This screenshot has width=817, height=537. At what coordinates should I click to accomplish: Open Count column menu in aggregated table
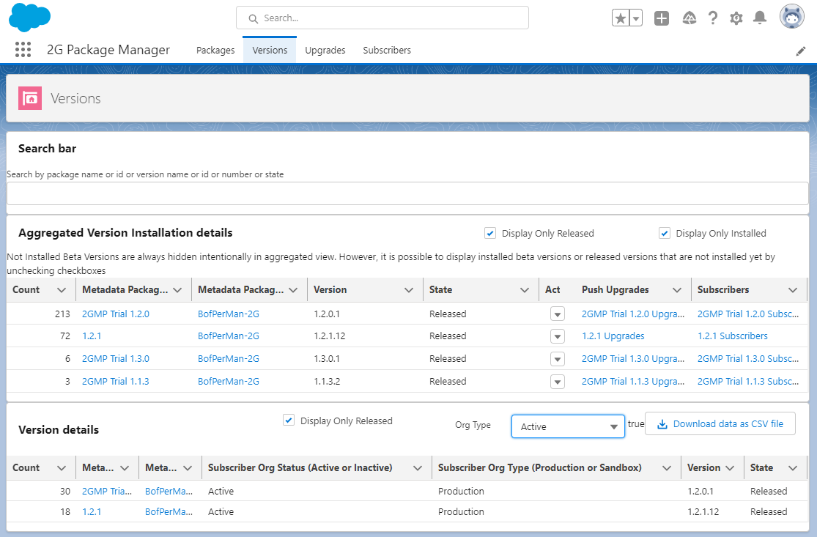[x=62, y=290]
